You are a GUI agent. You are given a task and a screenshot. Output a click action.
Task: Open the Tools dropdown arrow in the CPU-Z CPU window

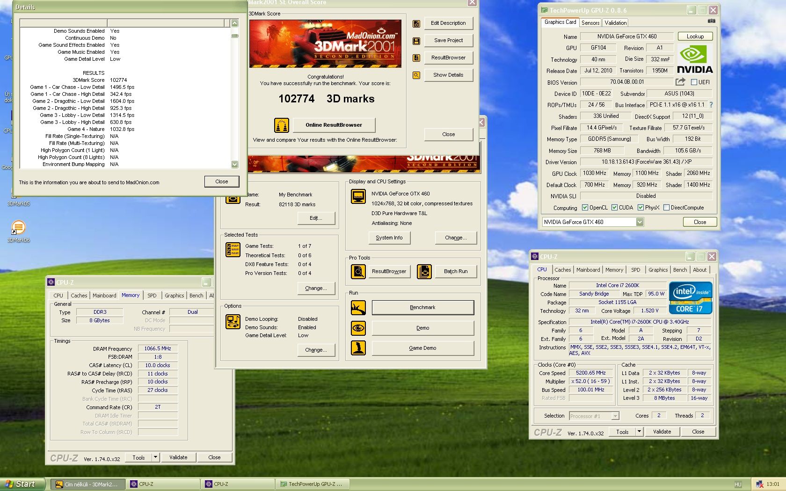[639, 432]
